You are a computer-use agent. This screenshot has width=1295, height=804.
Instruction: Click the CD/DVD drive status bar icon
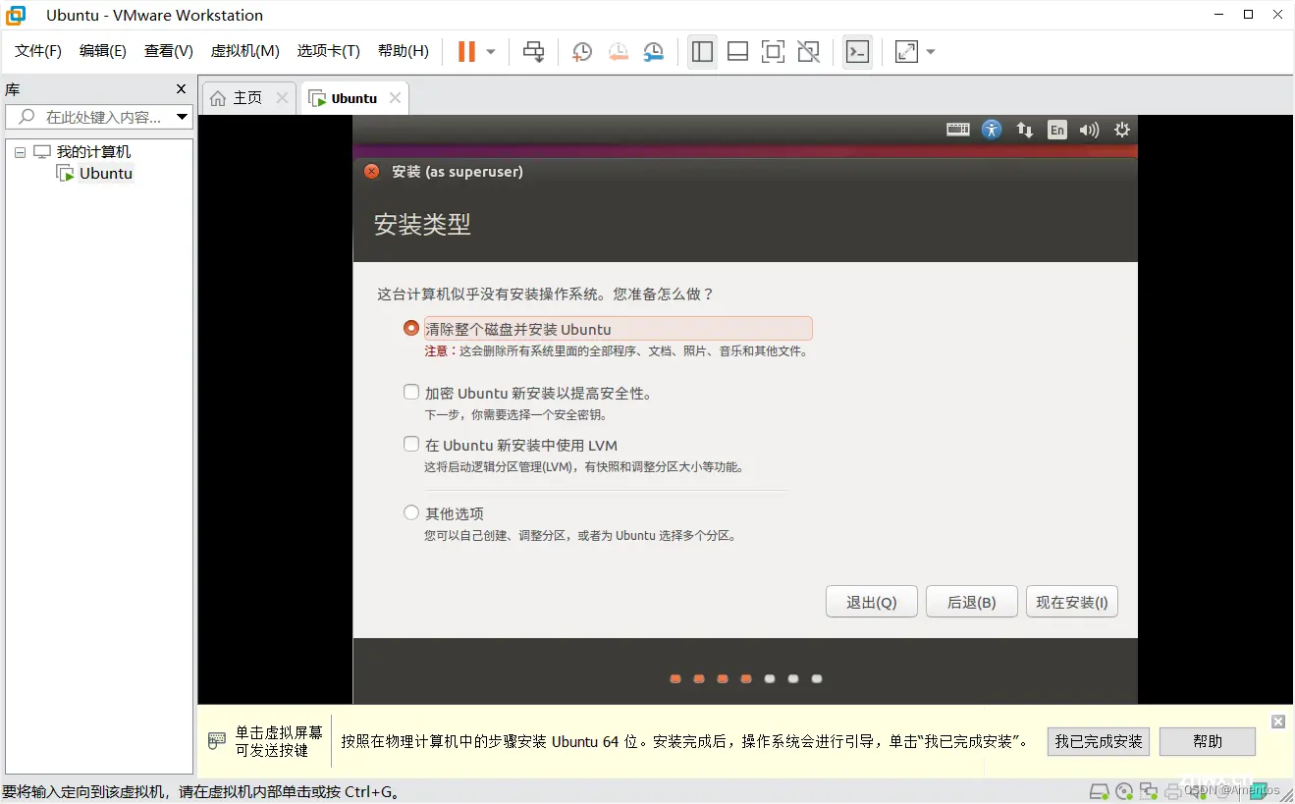pos(1125,791)
